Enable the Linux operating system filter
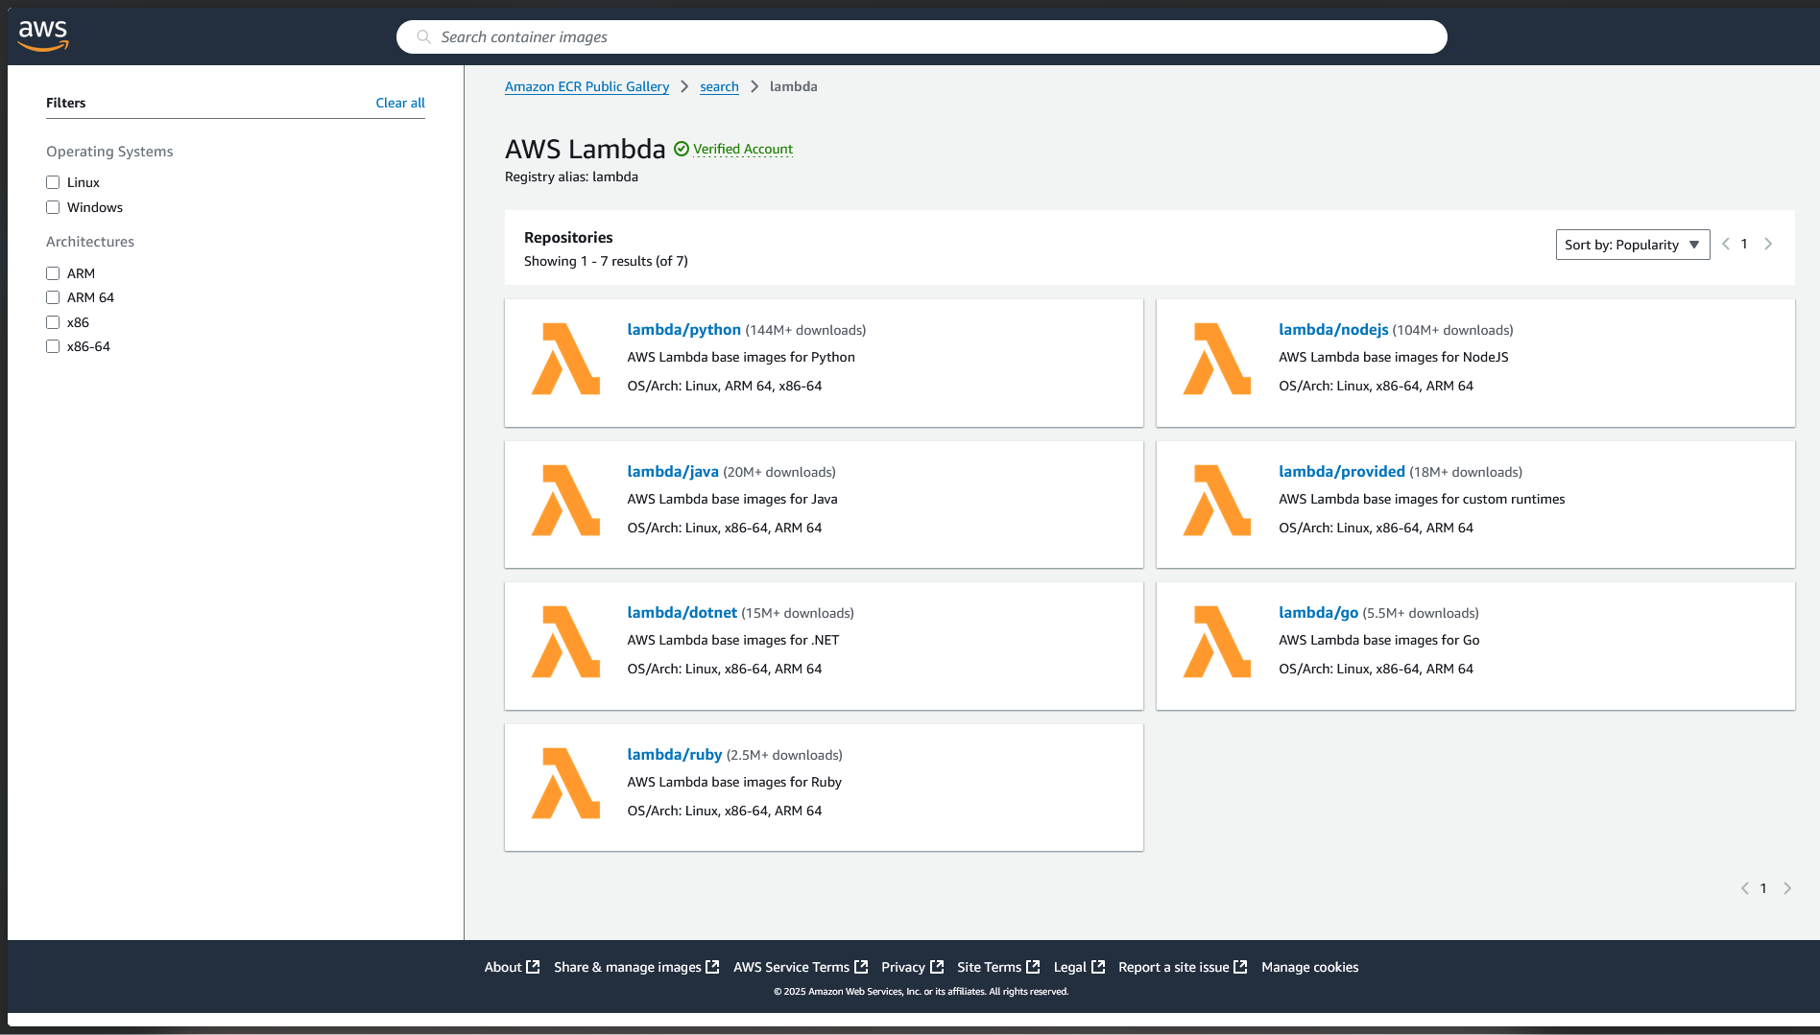The width and height of the screenshot is (1820, 1035). tap(53, 182)
